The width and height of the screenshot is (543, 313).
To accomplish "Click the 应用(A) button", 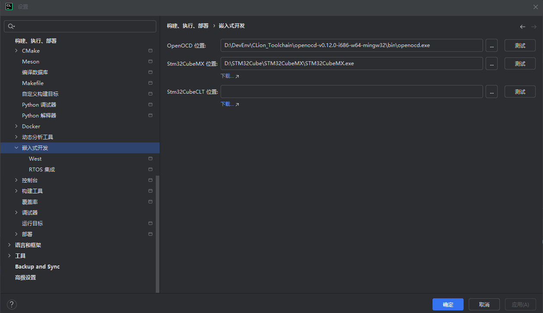I will pos(521,304).
